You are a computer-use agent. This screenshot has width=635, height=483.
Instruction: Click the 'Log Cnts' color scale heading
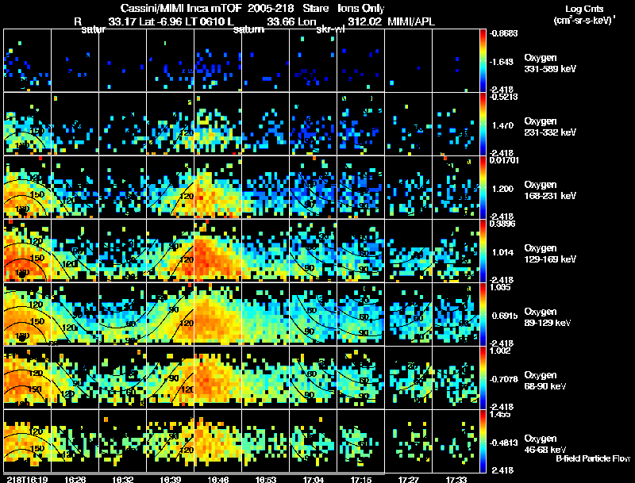[583, 9]
